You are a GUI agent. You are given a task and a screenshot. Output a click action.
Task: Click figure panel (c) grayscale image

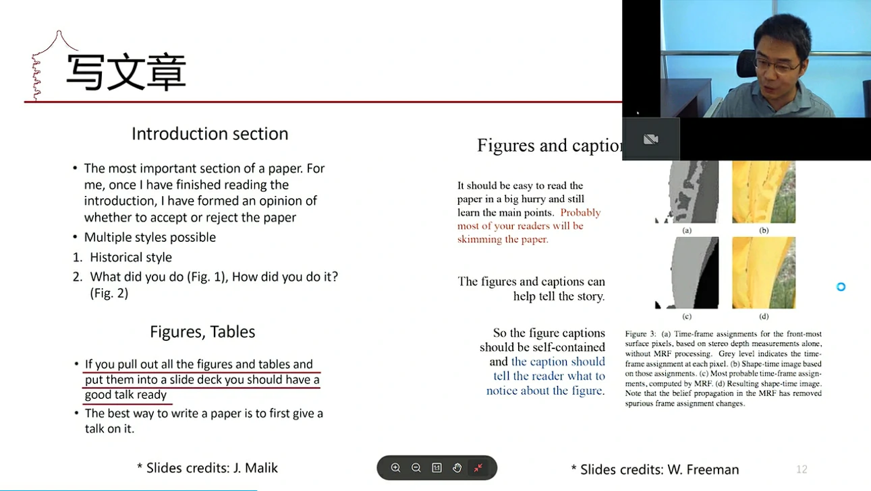coord(687,273)
